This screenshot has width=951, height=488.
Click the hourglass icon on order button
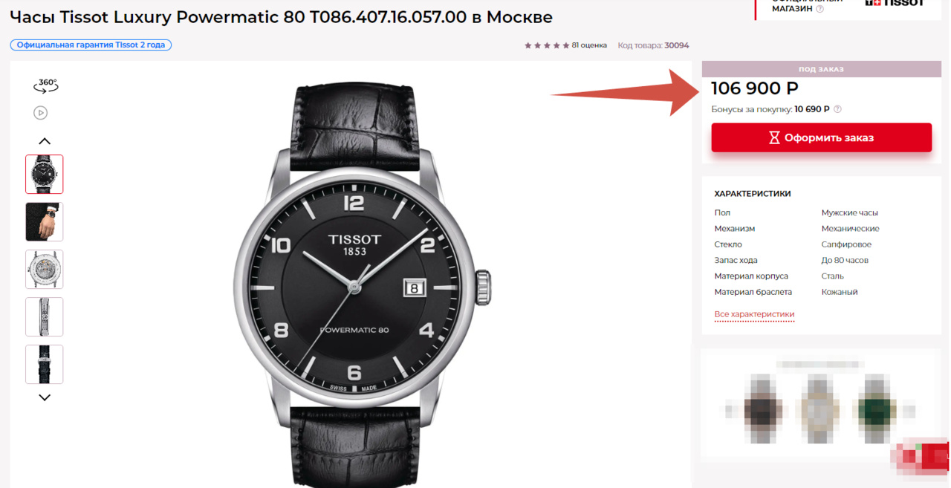774,137
